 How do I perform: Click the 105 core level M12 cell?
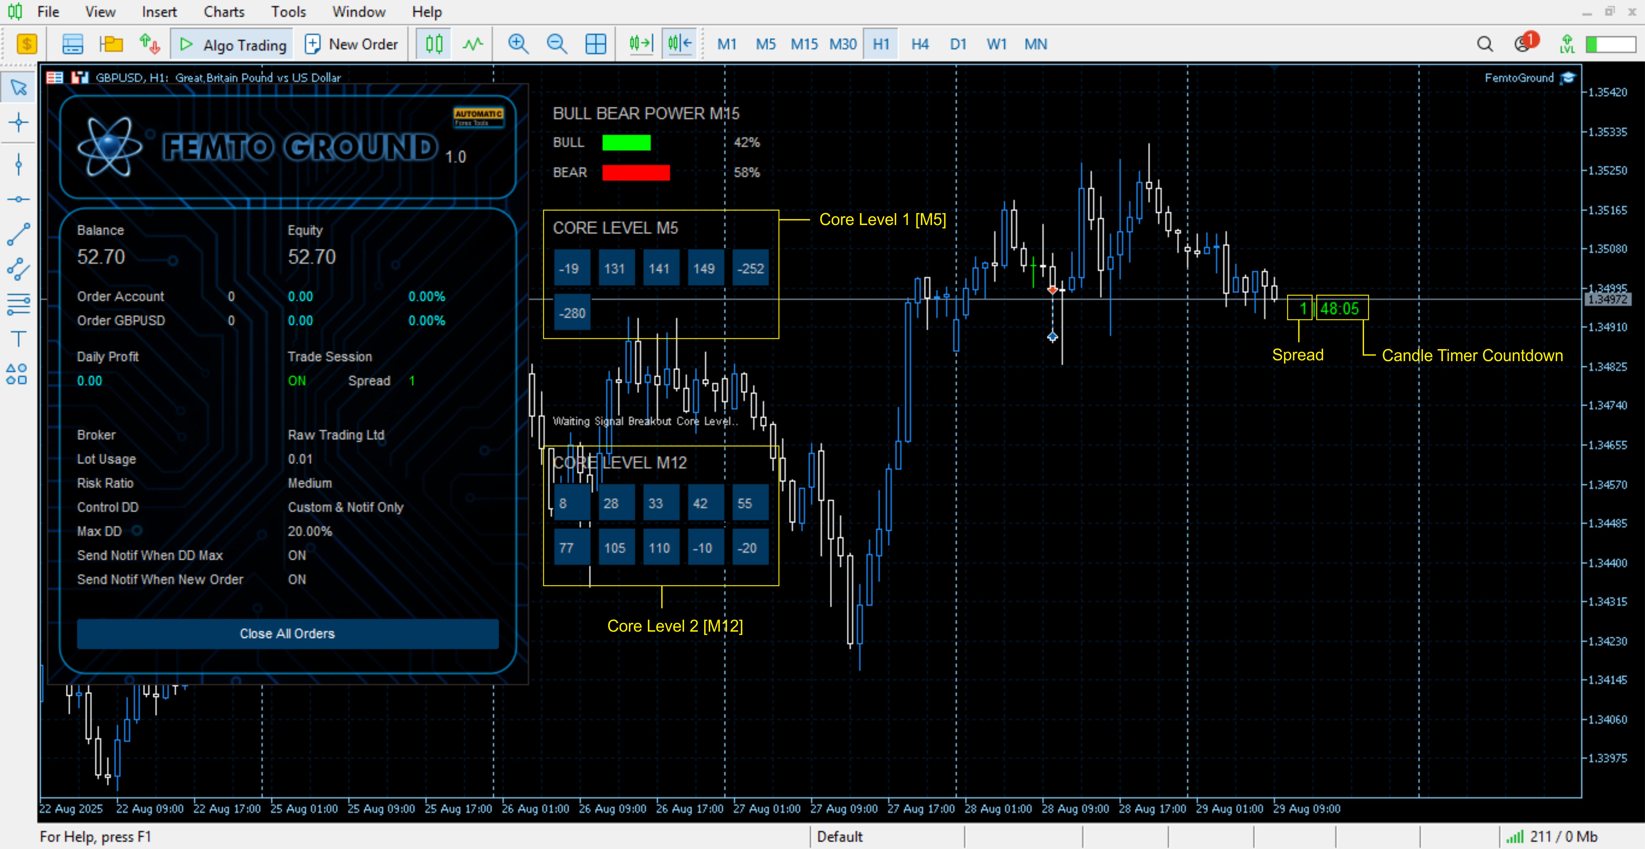[617, 548]
